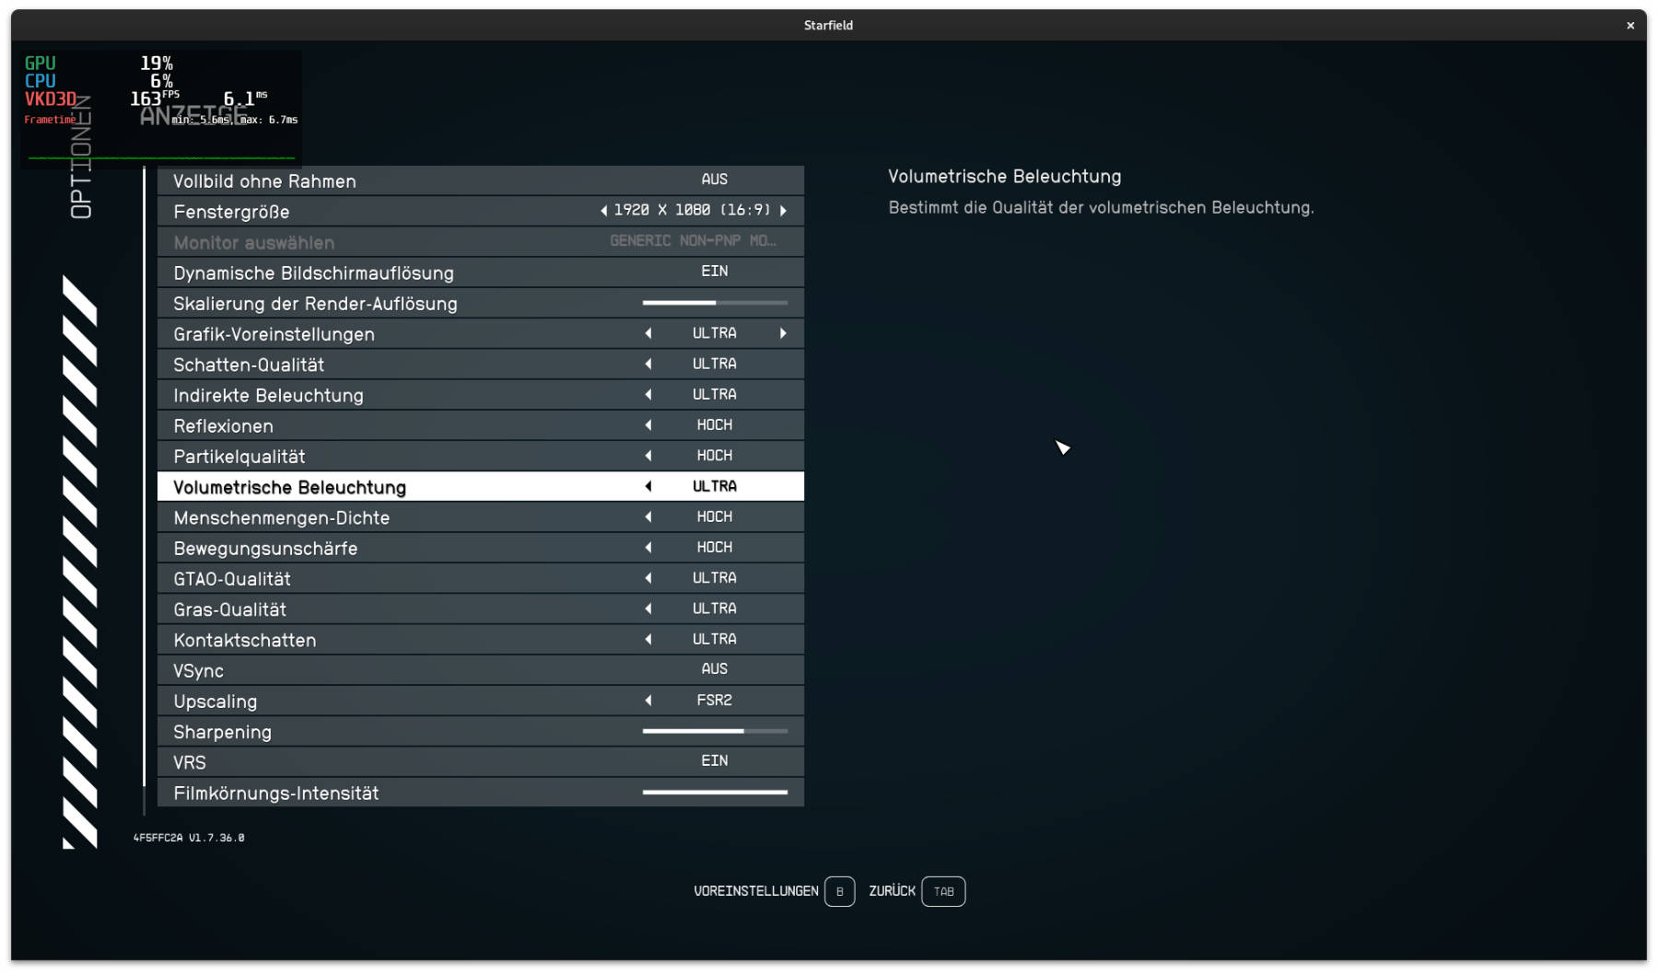Screen dimensions: 1658x974
Task: Select the Partikelqualität row label
Action: click(239, 457)
